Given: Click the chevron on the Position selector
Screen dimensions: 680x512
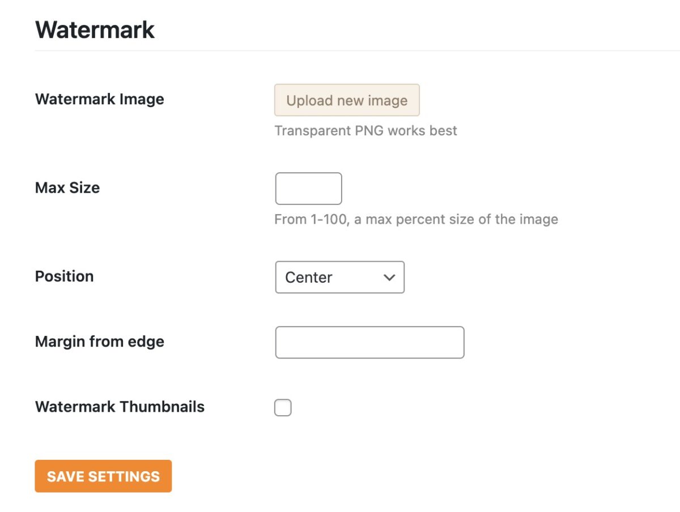Looking at the screenshot, I should [389, 278].
